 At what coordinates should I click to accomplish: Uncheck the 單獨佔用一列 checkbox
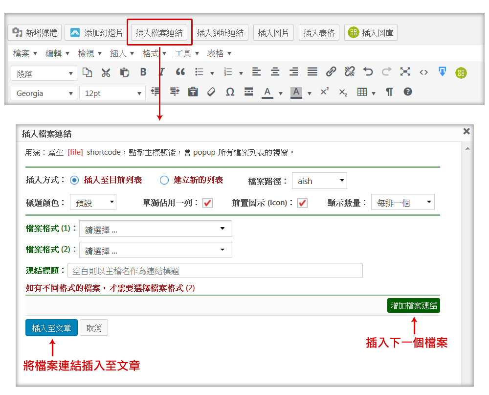[208, 203]
